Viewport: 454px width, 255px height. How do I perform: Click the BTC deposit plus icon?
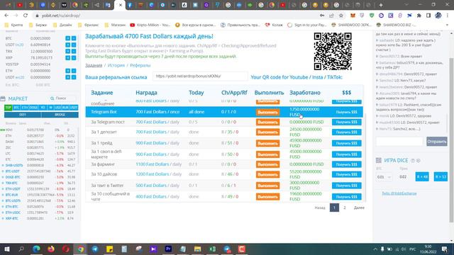pos(68,38)
